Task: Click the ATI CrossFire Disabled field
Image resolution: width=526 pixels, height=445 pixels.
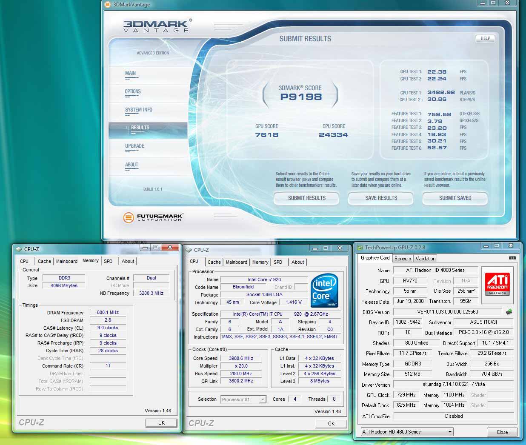Action: click(x=454, y=416)
